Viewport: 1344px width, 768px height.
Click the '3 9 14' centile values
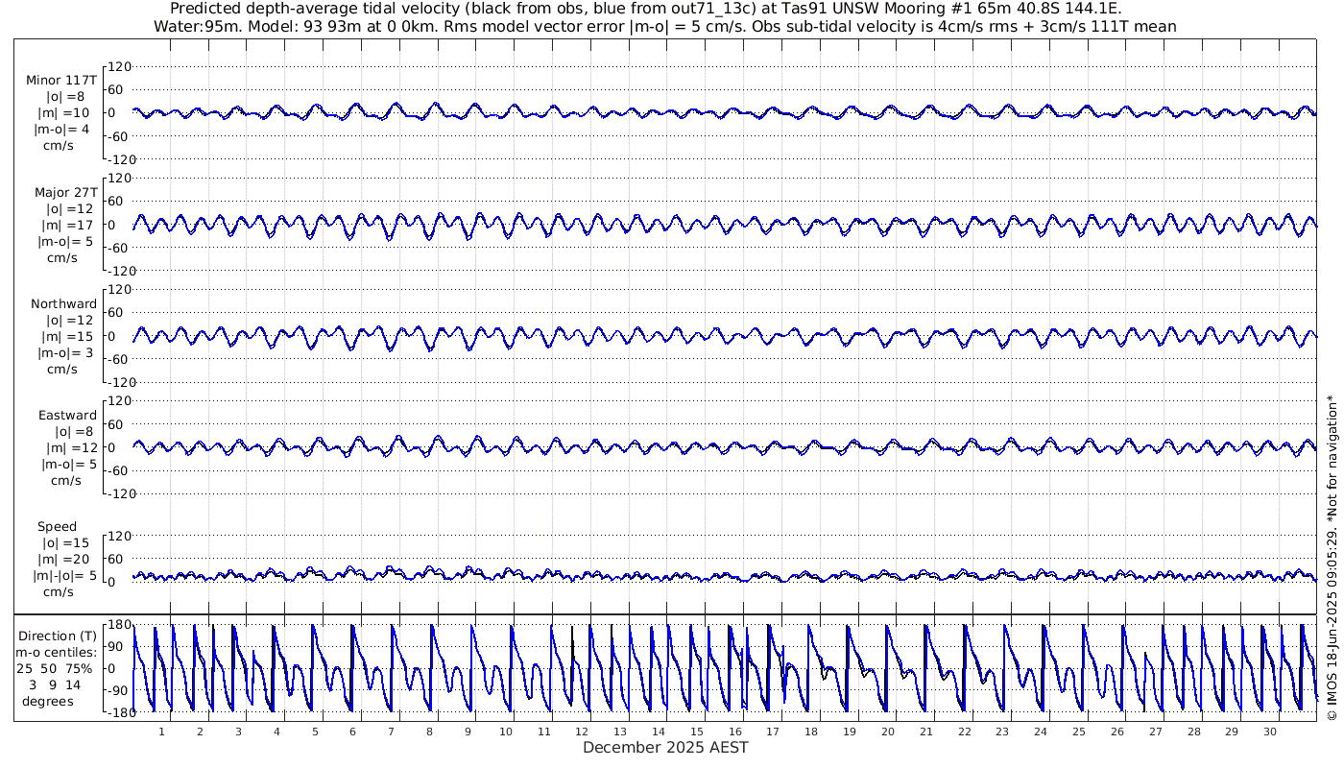pos(56,684)
